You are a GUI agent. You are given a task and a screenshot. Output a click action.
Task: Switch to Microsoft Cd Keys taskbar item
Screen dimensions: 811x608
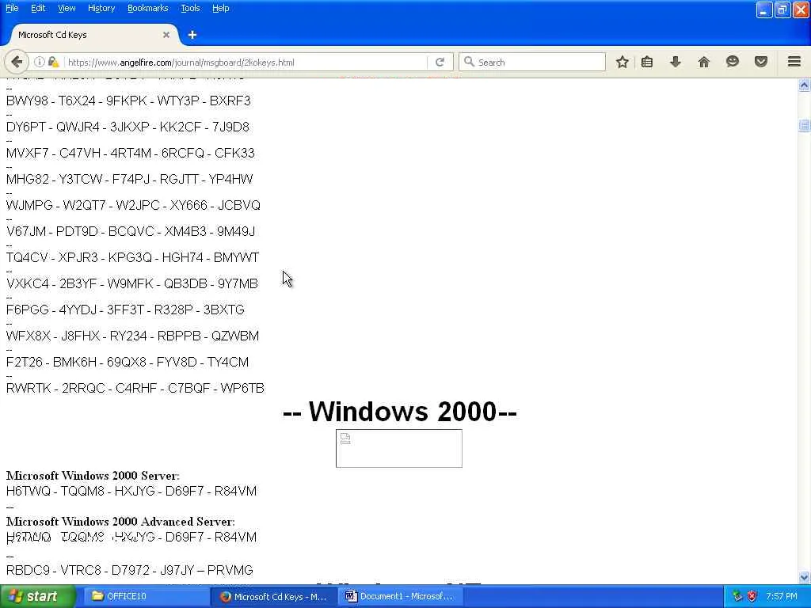273,596
